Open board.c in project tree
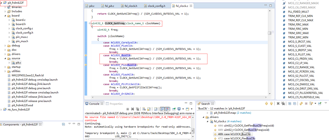The image size is (329, 140). [20, 20]
